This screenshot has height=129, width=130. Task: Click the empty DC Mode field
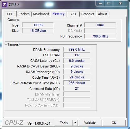(x=100, y=31)
